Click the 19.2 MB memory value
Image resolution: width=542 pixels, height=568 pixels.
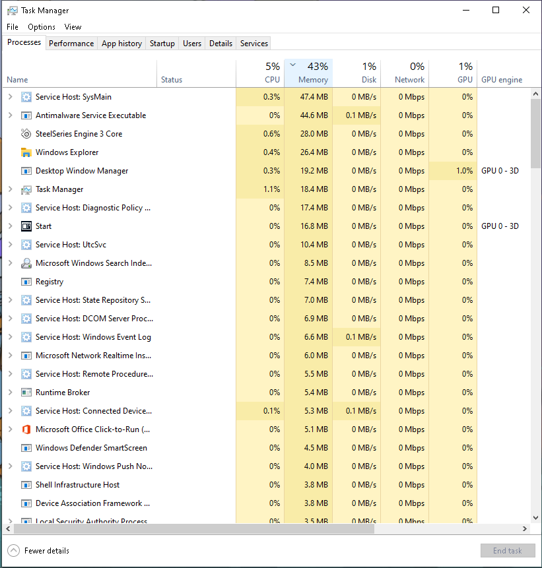tap(314, 171)
